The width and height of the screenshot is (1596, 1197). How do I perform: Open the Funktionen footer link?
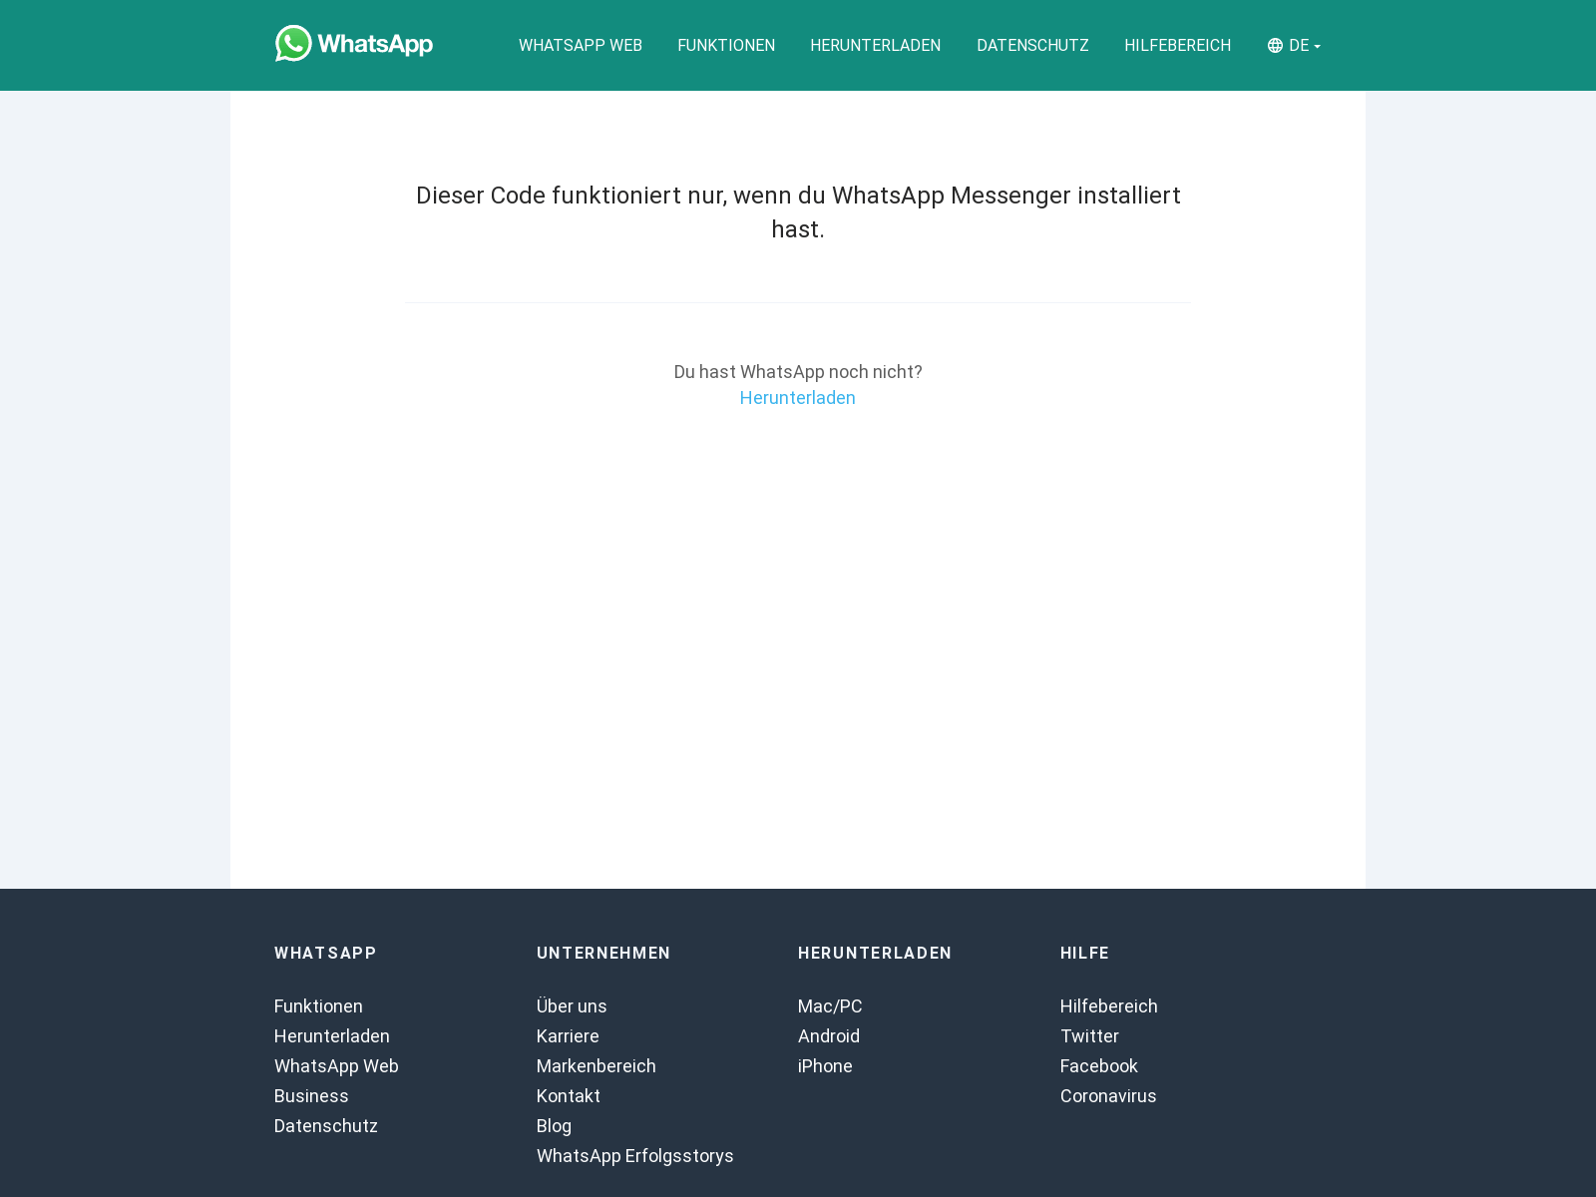coord(318,1006)
